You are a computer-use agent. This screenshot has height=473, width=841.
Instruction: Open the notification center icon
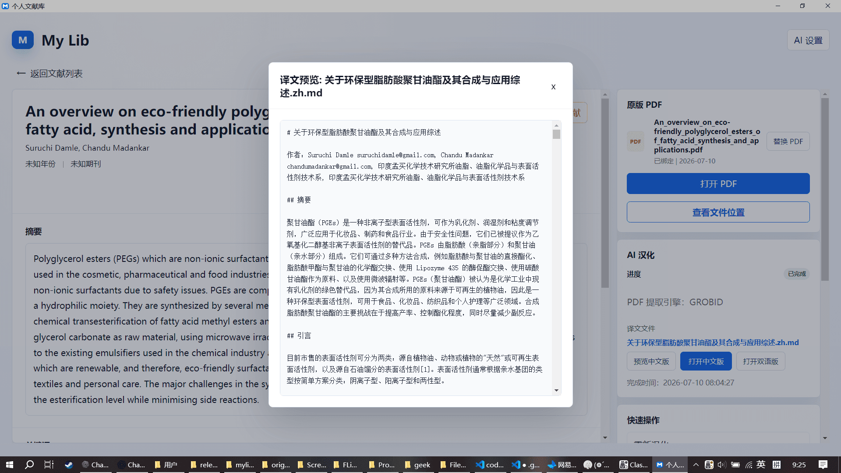click(x=823, y=465)
